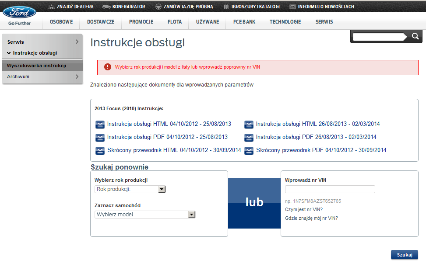
Task: Select Wyszukiwarka instrukcji in sidebar
Action: (x=42, y=66)
